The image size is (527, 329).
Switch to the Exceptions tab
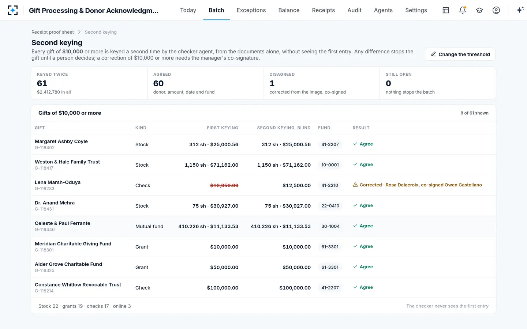[x=251, y=10]
